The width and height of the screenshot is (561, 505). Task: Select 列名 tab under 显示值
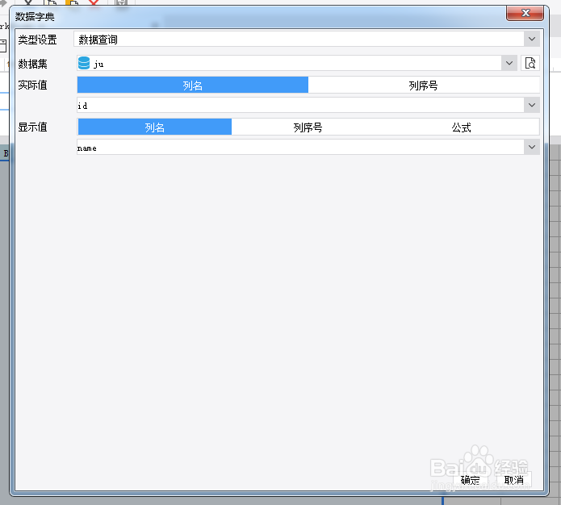(x=154, y=127)
